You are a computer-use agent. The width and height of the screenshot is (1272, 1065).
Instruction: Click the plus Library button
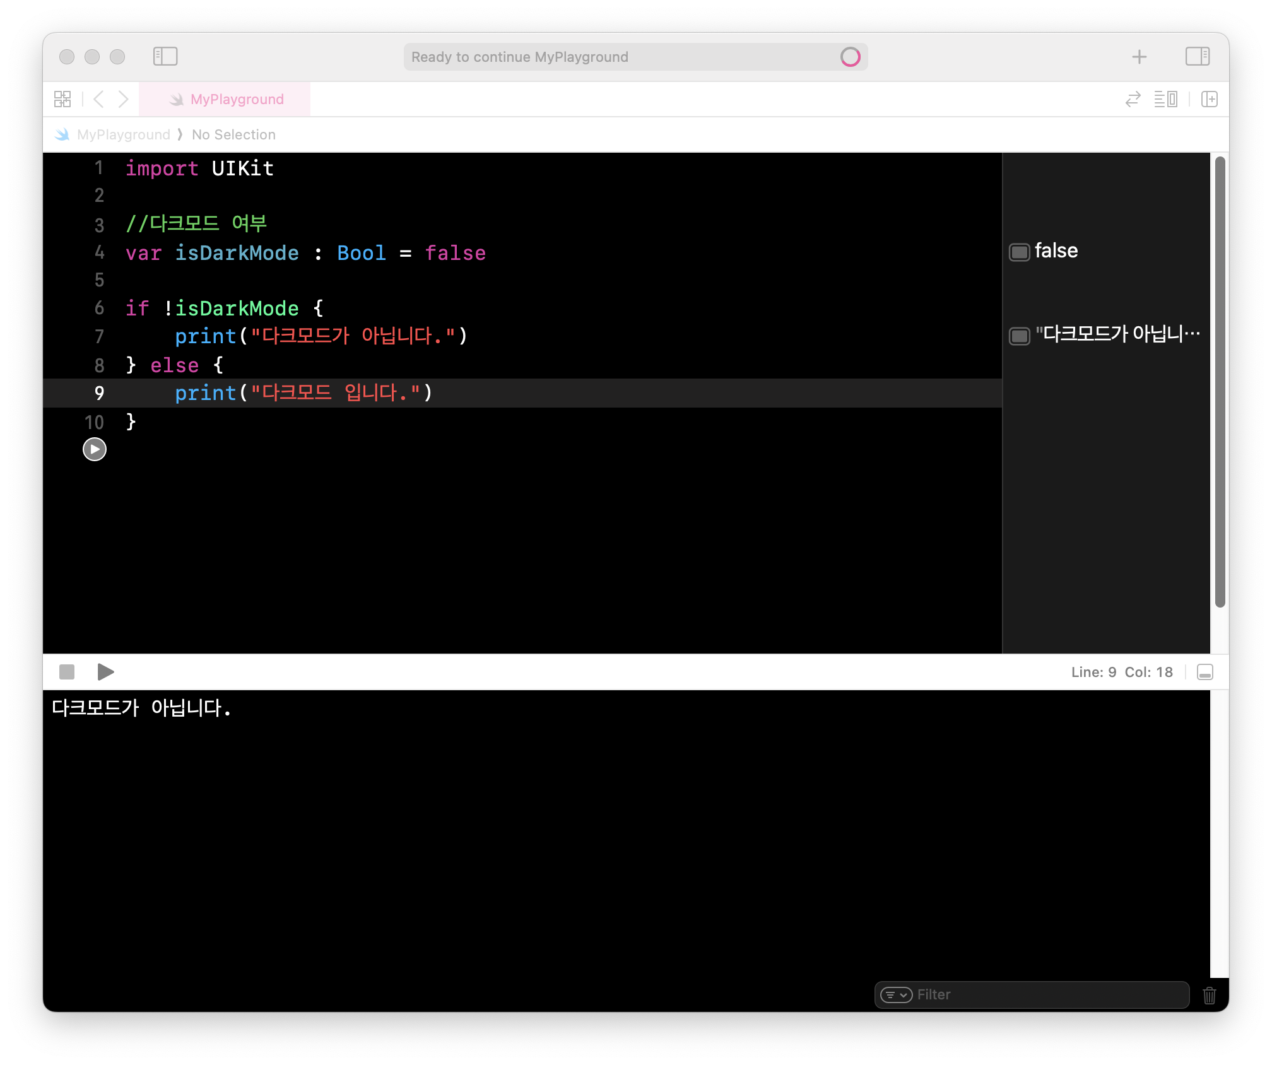(1139, 57)
